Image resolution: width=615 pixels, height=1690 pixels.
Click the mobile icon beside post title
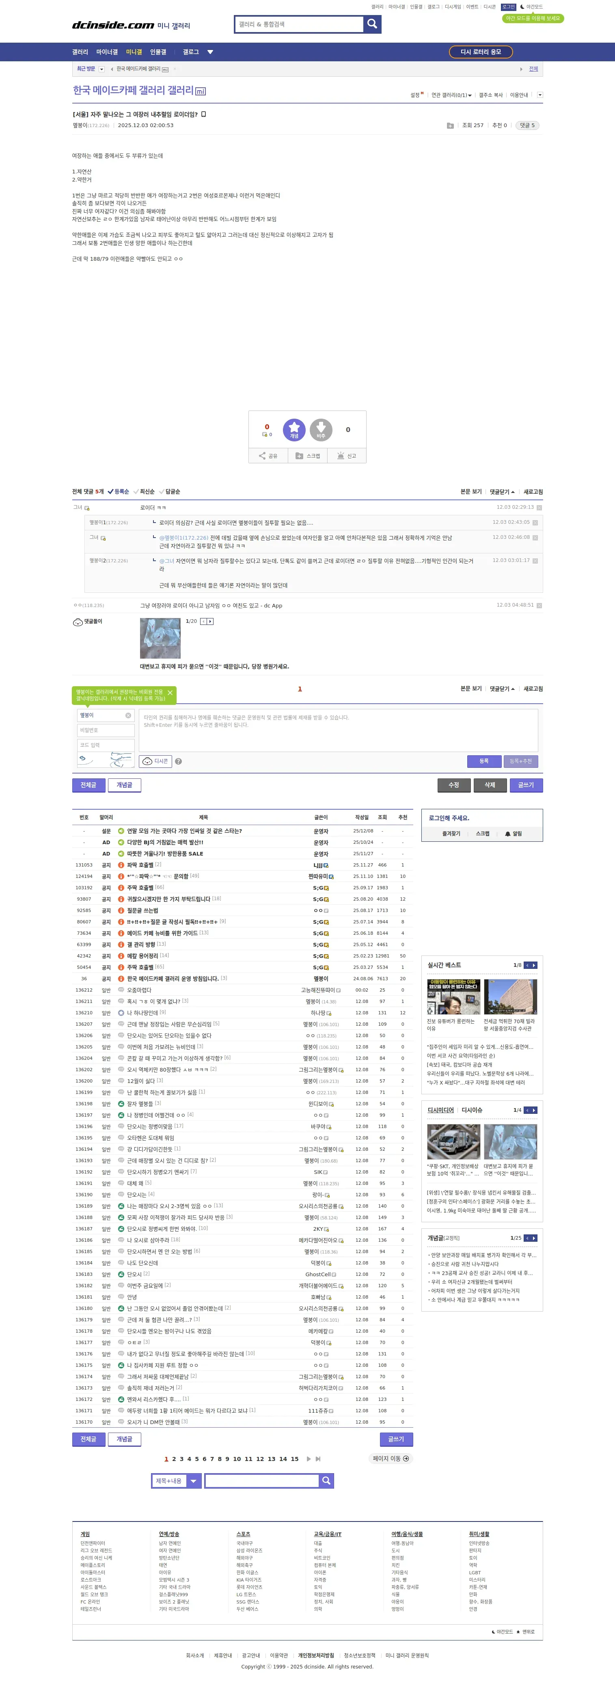(x=203, y=114)
